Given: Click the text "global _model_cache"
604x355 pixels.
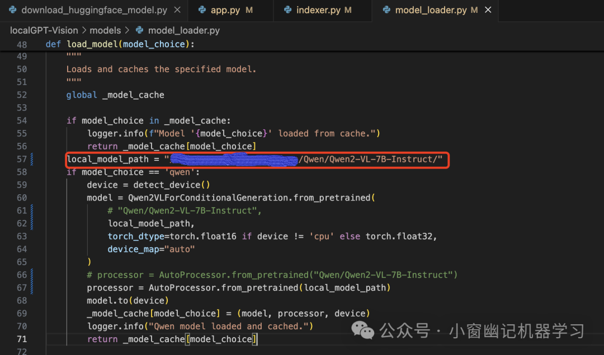Looking at the screenshot, I should [115, 95].
